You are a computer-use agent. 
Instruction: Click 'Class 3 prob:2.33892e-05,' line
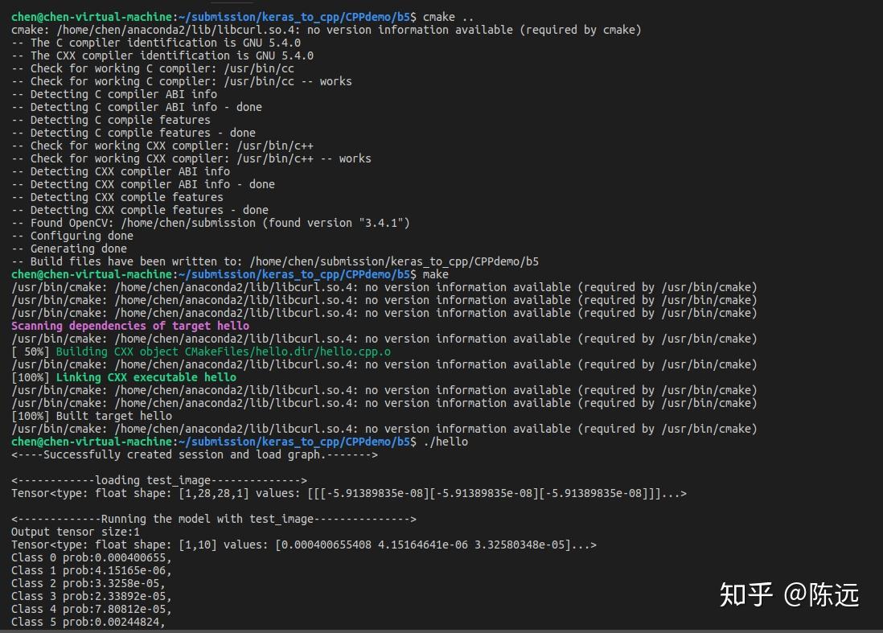(91, 596)
